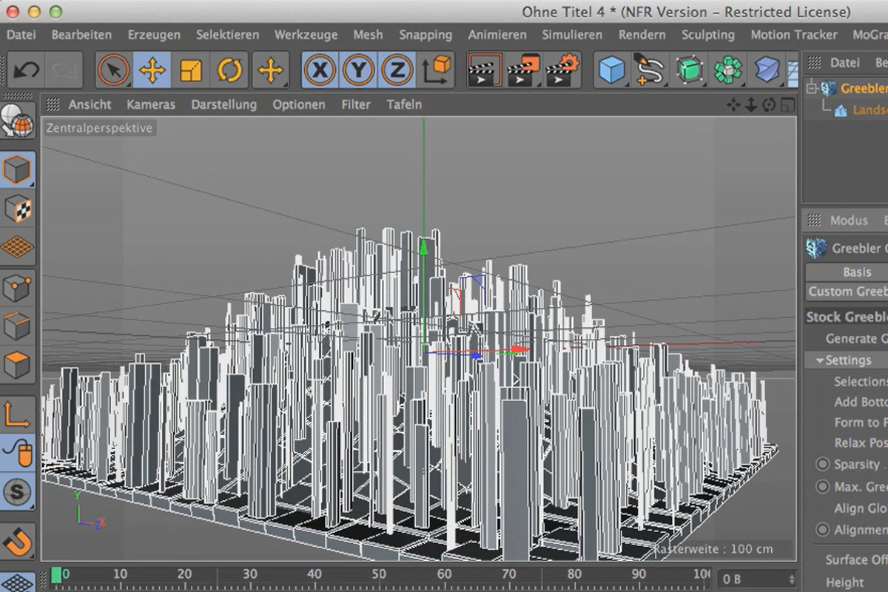
Task: Switch to Polygons mode
Action: (17, 365)
